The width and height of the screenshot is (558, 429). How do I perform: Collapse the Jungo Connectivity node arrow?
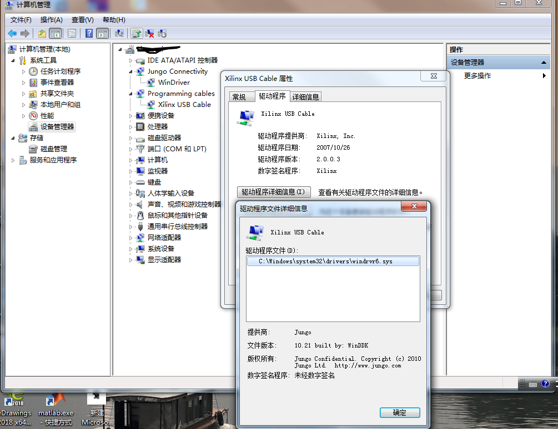tap(130, 71)
